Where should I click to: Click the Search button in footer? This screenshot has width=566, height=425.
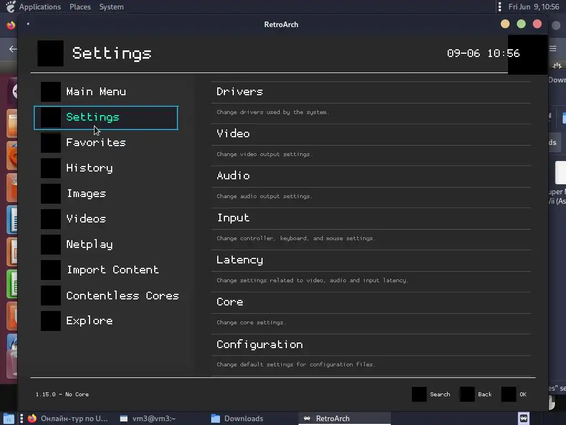coord(431,394)
